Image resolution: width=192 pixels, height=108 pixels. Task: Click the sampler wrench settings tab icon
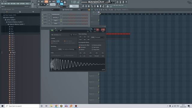tap(61, 30)
